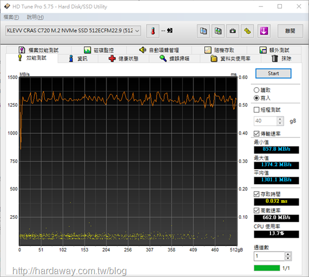309x277 pixels.
Task: Click the green progress bar
Action: 267,268
